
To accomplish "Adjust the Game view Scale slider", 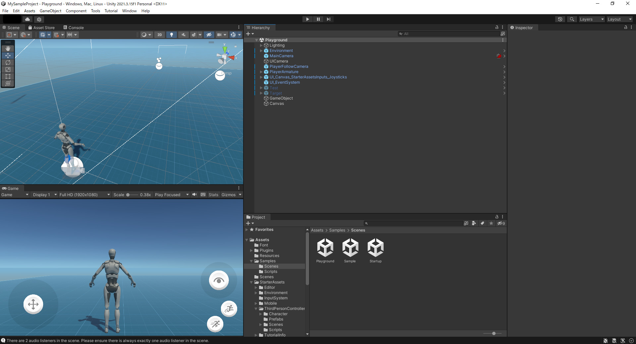I will tap(128, 195).
